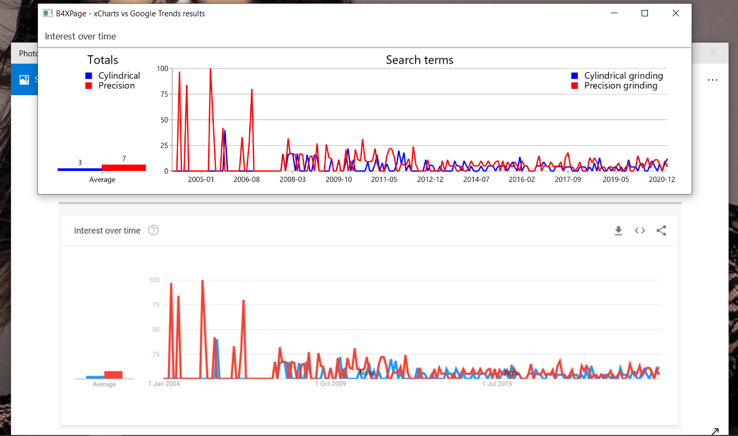Click the "1 Jan 2004" date label

point(164,383)
